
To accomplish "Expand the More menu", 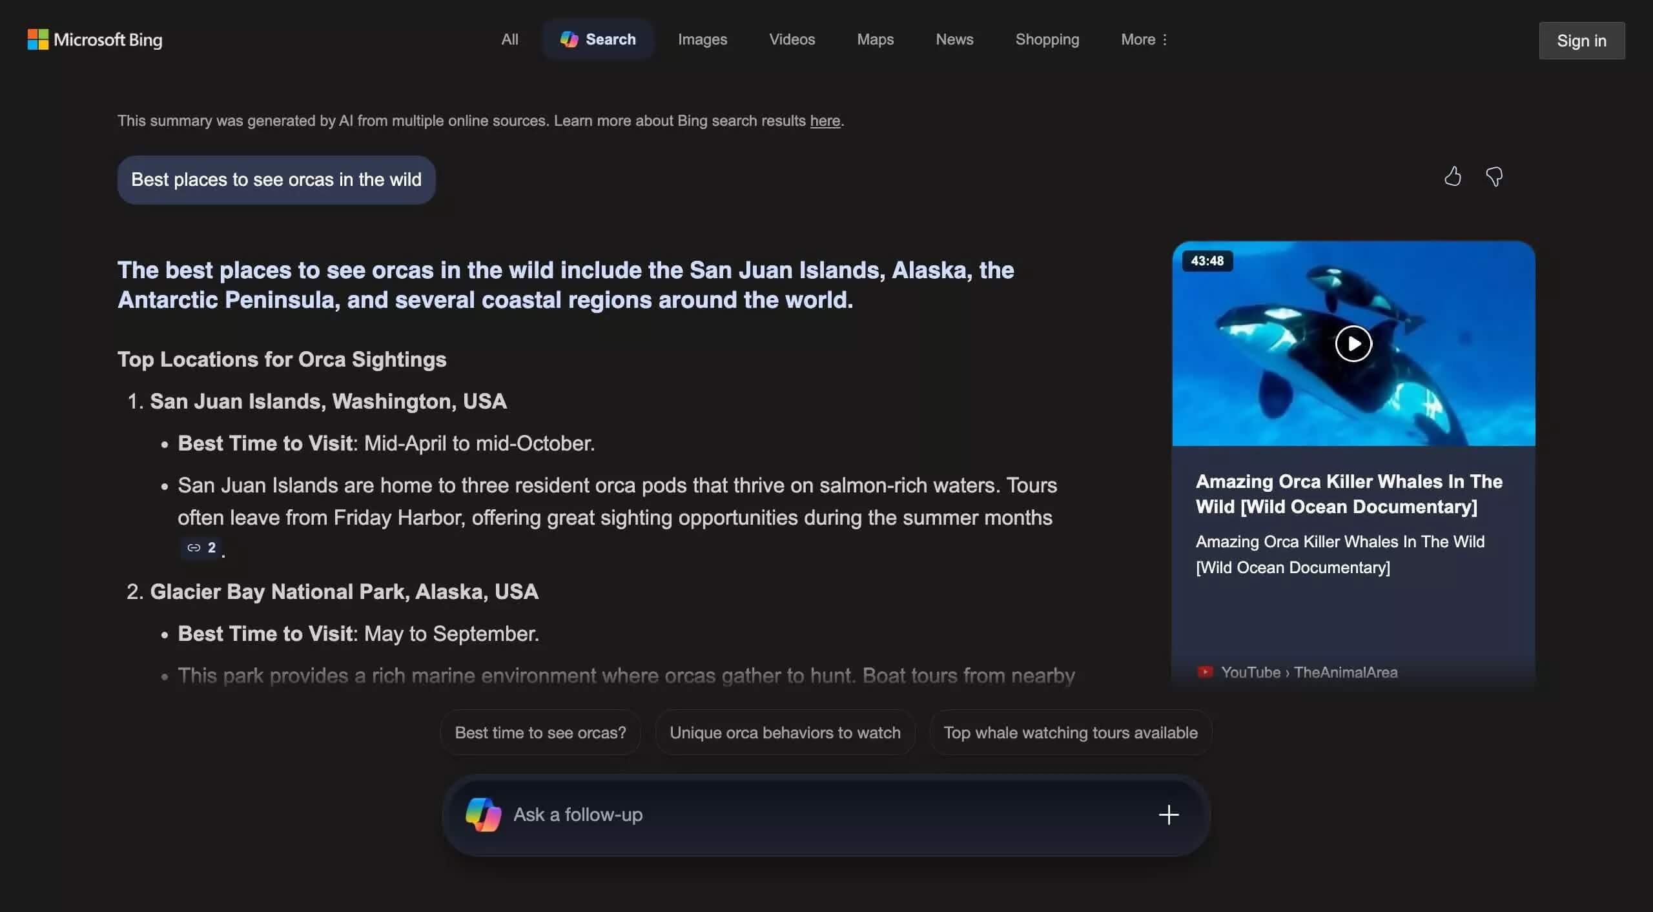I will (x=1144, y=39).
